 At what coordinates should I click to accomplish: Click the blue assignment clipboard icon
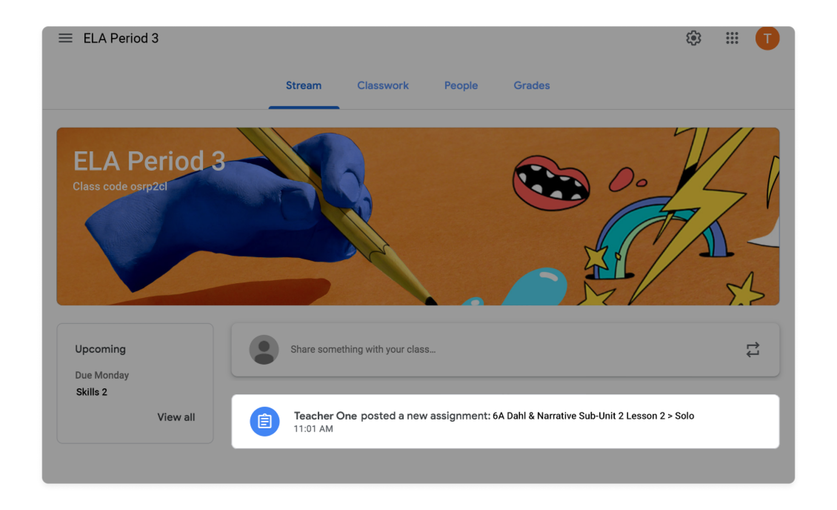[265, 421]
